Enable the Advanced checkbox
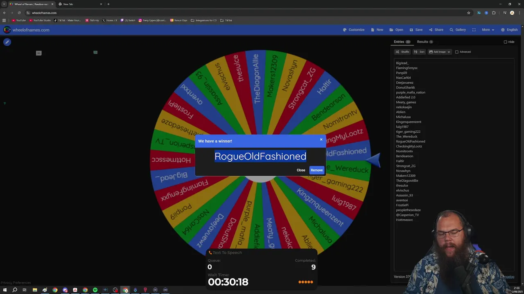Image resolution: width=524 pixels, height=294 pixels. pos(457,52)
